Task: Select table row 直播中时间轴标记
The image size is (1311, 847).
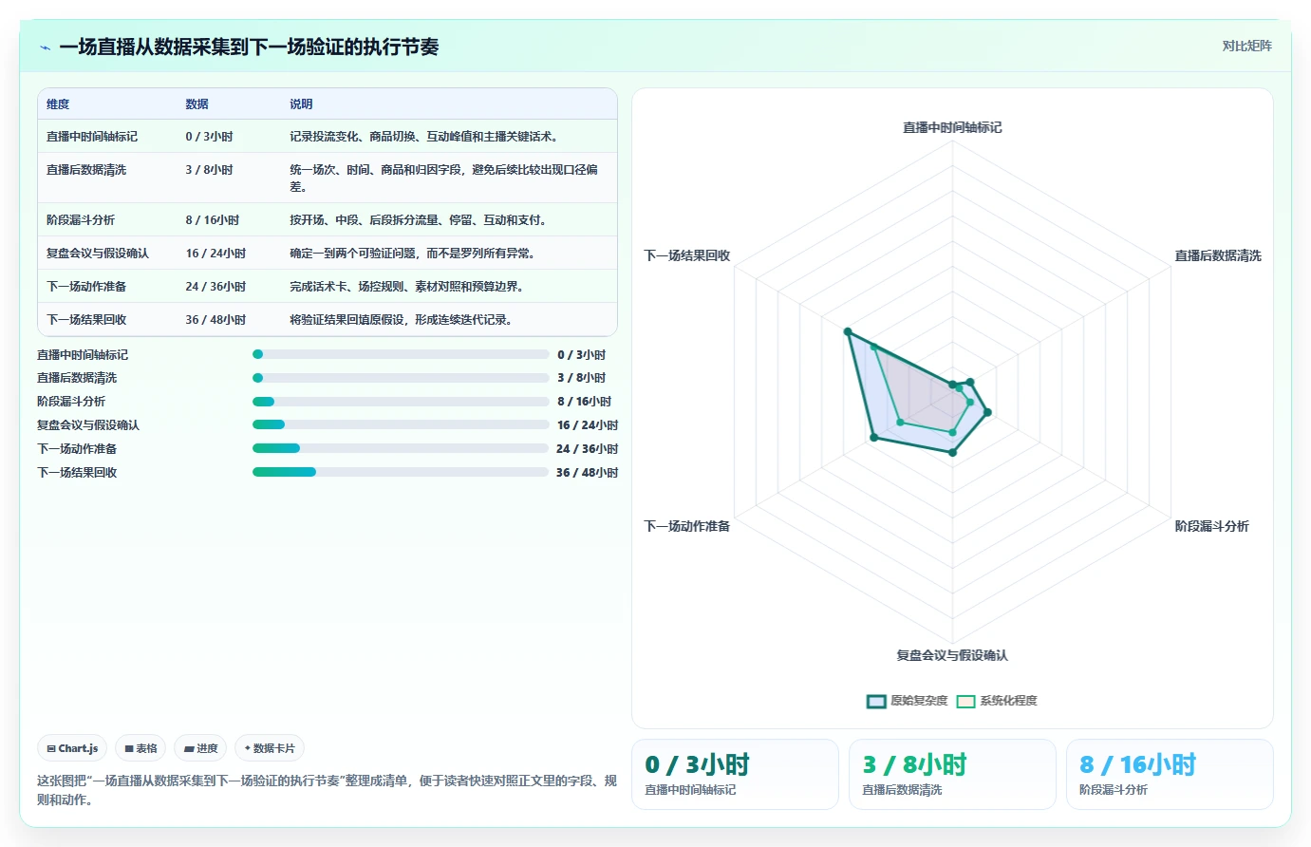Action: coord(328,137)
